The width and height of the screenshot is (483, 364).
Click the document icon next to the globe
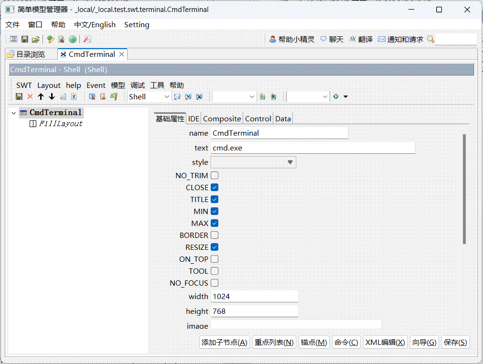(x=61, y=39)
